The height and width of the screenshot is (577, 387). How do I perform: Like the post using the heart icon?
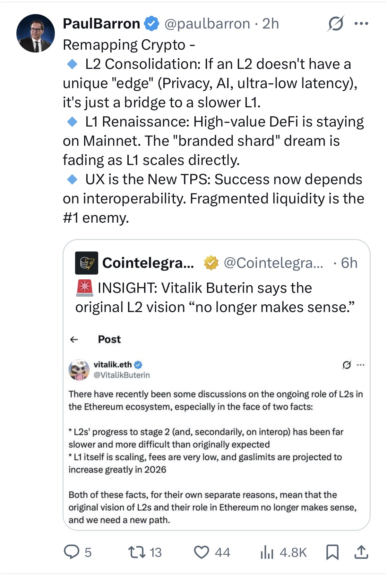tap(202, 552)
